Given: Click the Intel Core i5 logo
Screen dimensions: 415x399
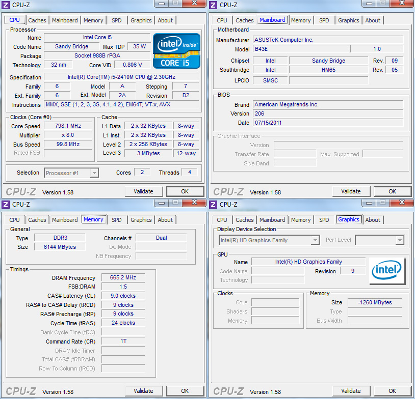Looking at the screenshot, I should point(176,51).
